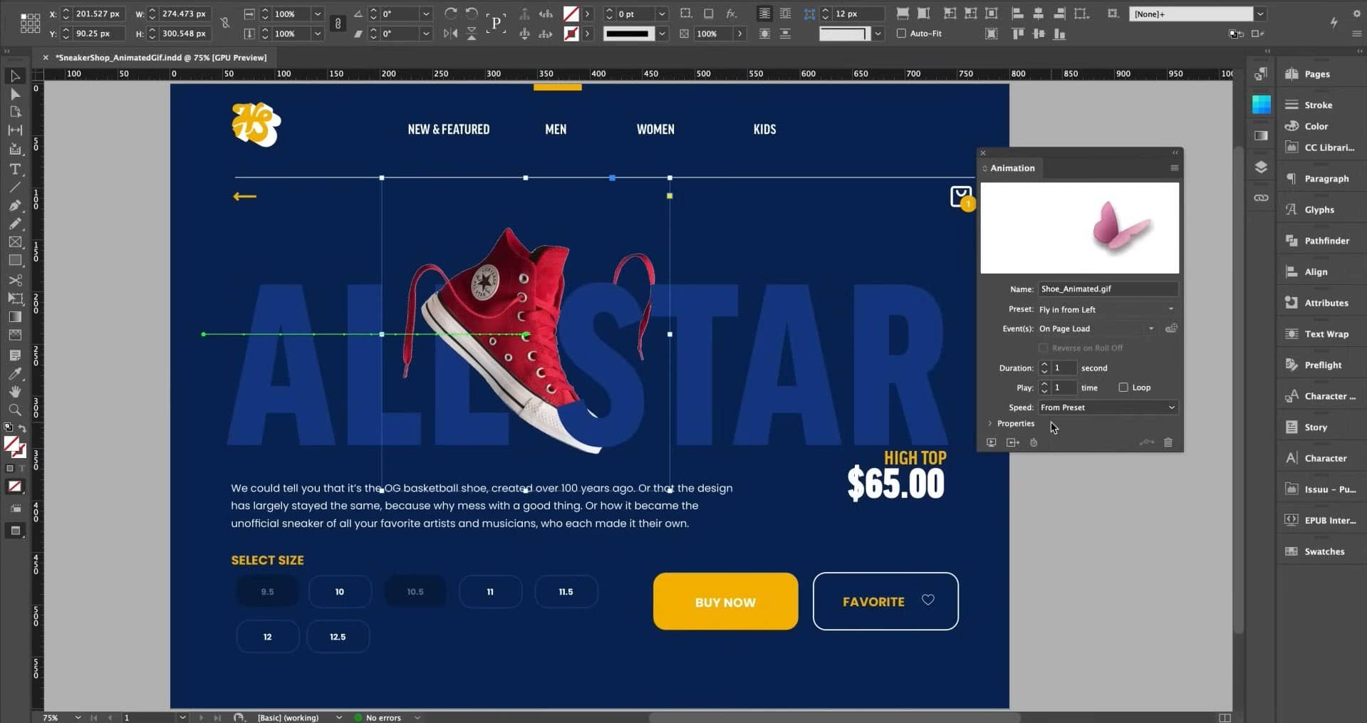Select the Type tool in toolbar
The image size is (1367, 723).
[15, 169]
